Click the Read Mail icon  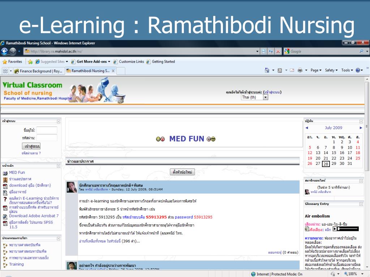point(292,70)
